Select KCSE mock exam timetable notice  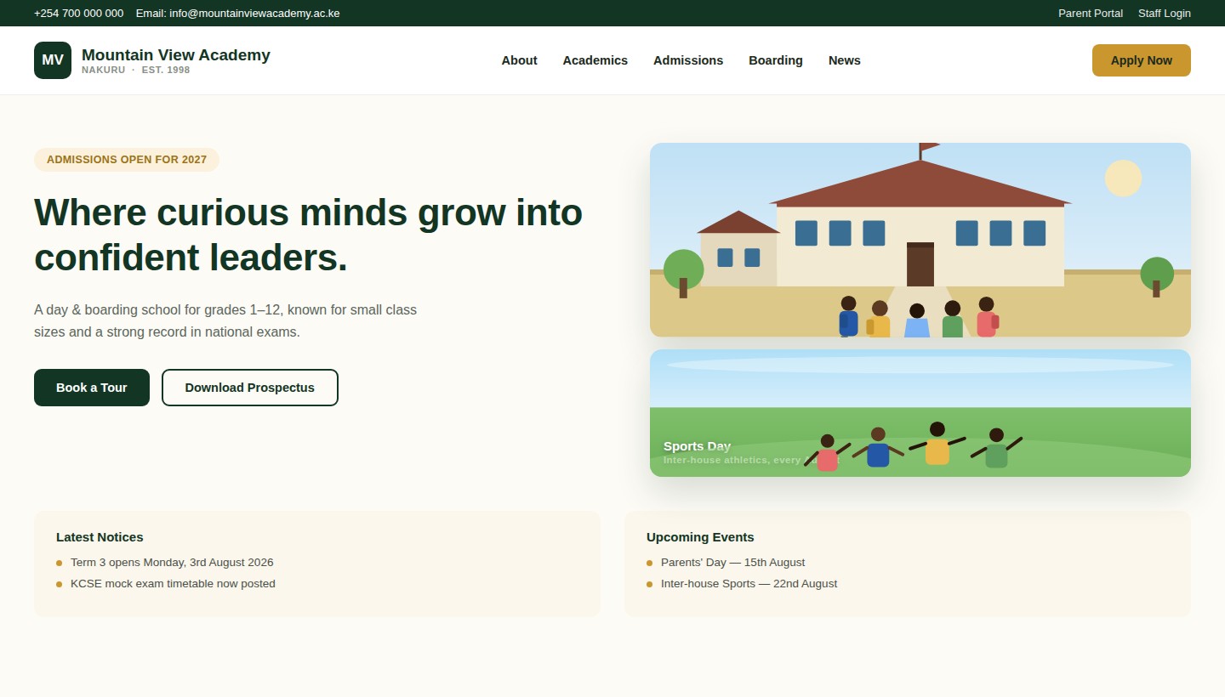pos(173,584)
